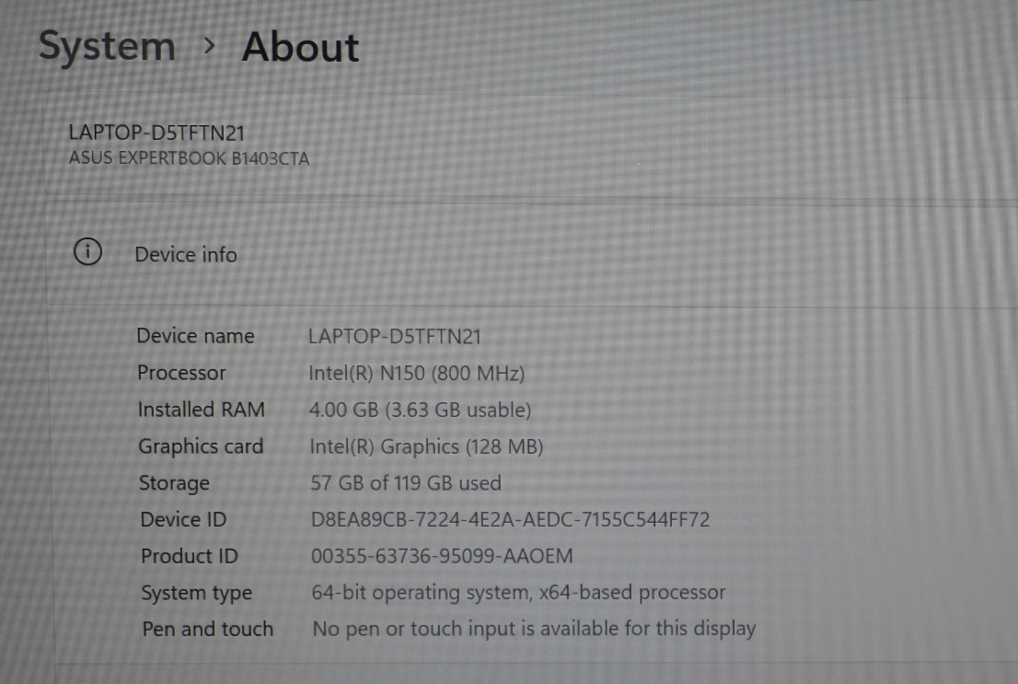Select ASUS EXPERTBOOK B1403CTA model text

click(x=189, y=157)
